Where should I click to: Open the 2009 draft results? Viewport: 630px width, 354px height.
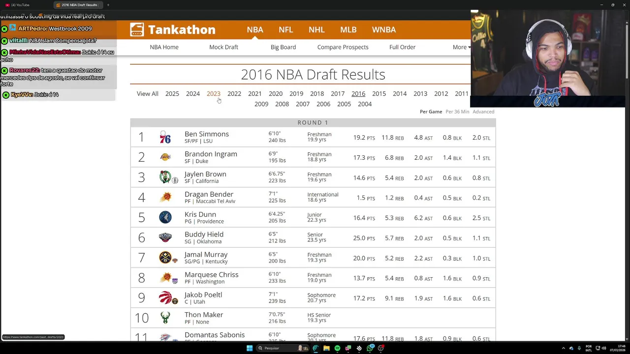pyautogui.click(x=261, y=104)
